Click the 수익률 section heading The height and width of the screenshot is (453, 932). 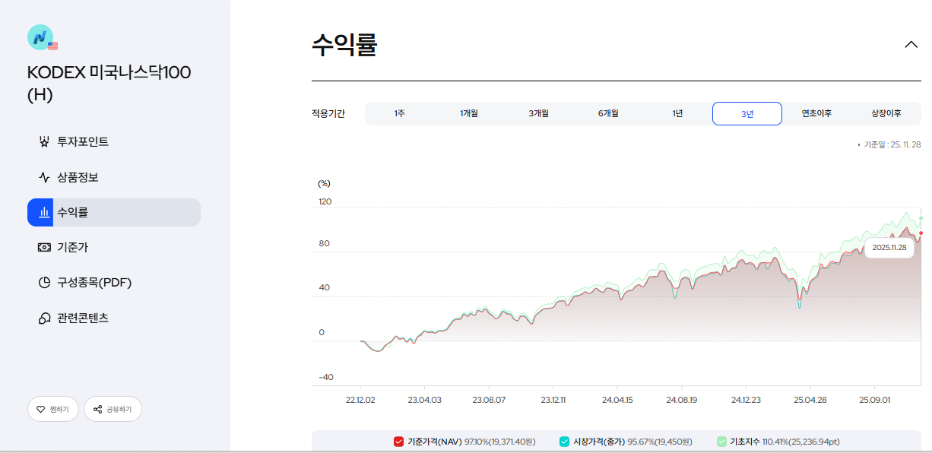click(x=344, y=45)
